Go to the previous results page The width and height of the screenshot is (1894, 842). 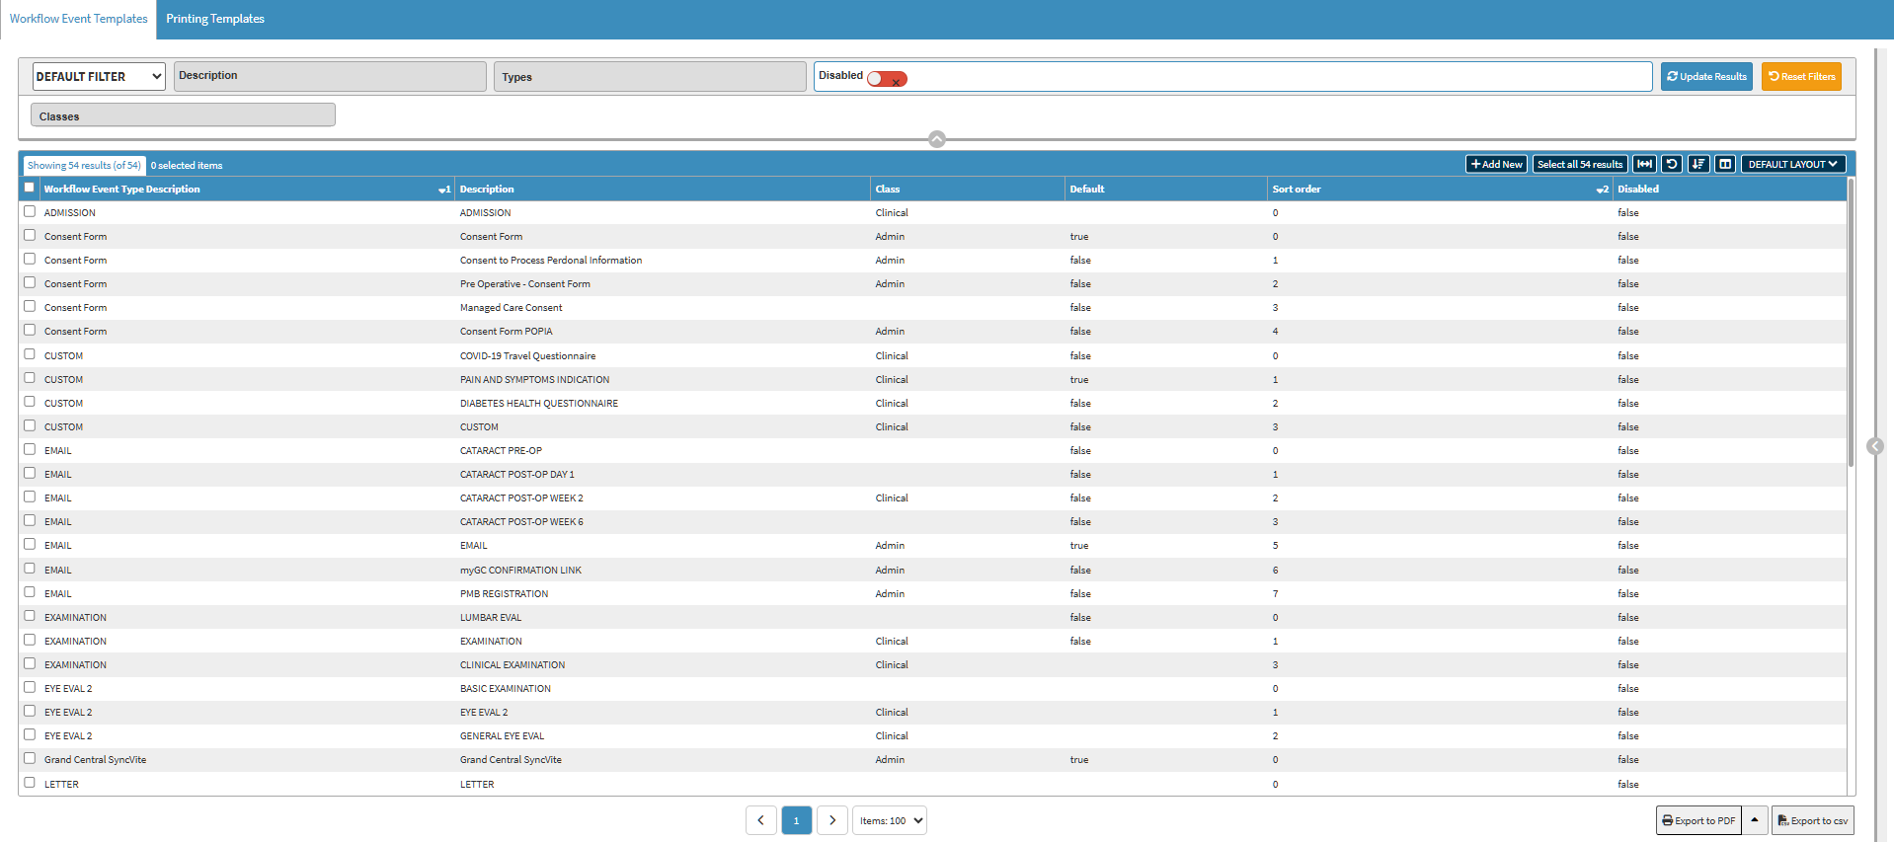760,820
